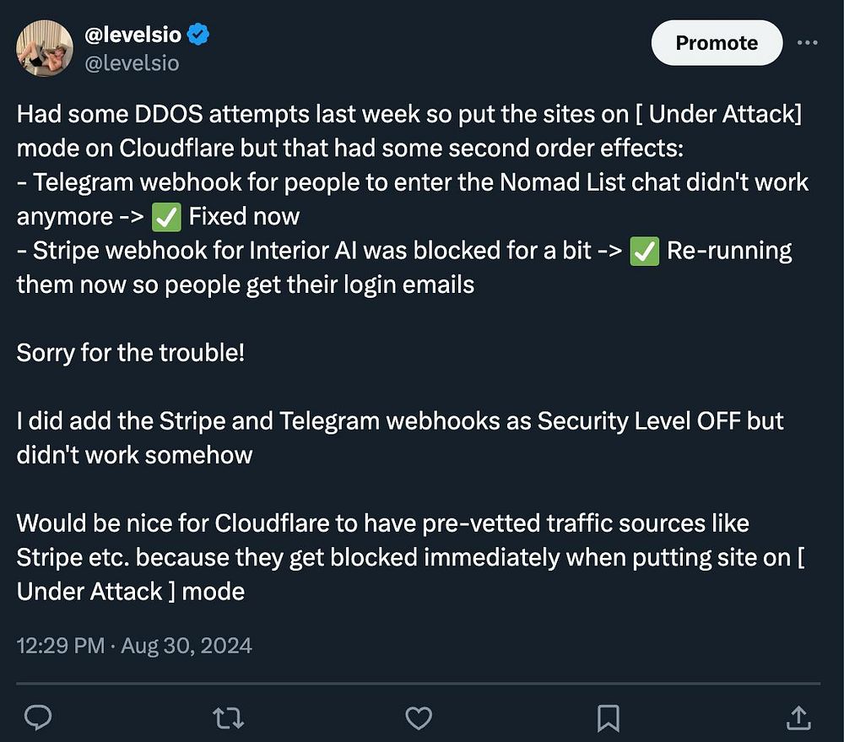This screenshot has width=844, height=742.
Task: Click the paragraph starting Would be nice for Cloudflare
Action: click(411, 557)
